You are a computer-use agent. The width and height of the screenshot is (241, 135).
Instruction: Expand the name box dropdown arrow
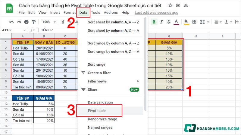(24, 30)
